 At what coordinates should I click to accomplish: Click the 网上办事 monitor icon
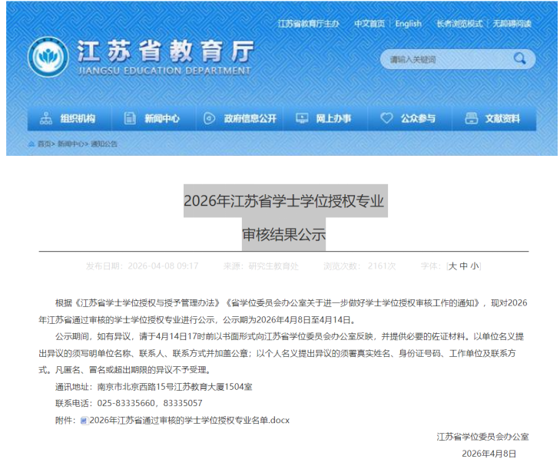pyautogui.click(x=302, y=118)
